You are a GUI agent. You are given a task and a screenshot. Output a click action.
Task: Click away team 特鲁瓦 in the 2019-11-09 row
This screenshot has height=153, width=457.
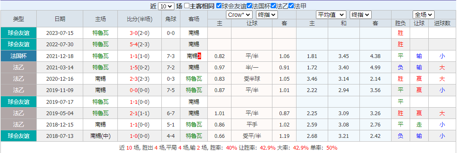point(194,90)
